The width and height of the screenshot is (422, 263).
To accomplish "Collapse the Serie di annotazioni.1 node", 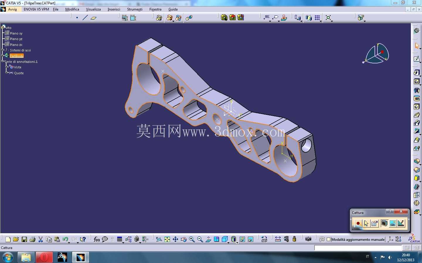I will [3, 61].
